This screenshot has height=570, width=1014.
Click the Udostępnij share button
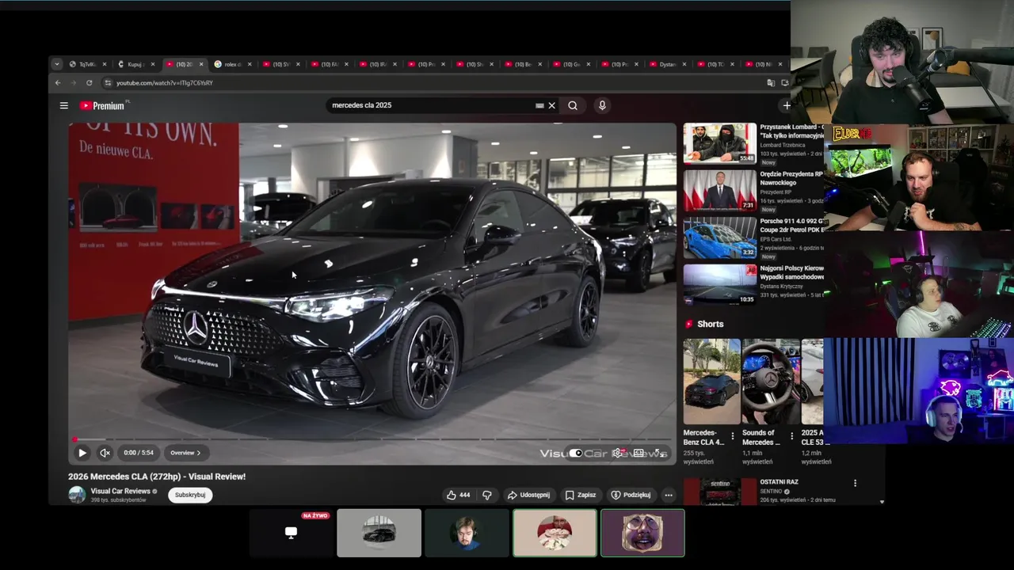coord(528,495)
